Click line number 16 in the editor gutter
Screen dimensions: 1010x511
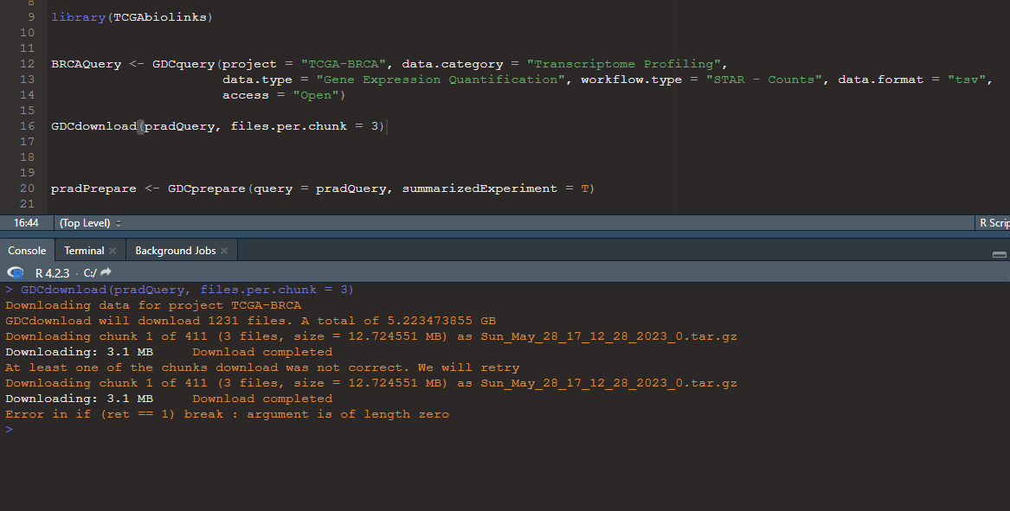click(x=26, y=125)
